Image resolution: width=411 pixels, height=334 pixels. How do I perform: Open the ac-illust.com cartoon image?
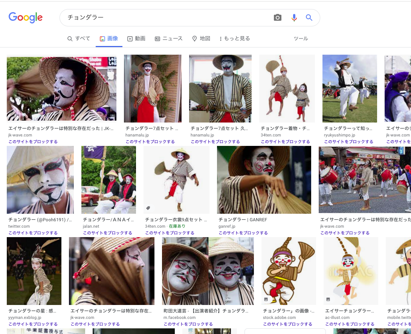click(350, 271)
